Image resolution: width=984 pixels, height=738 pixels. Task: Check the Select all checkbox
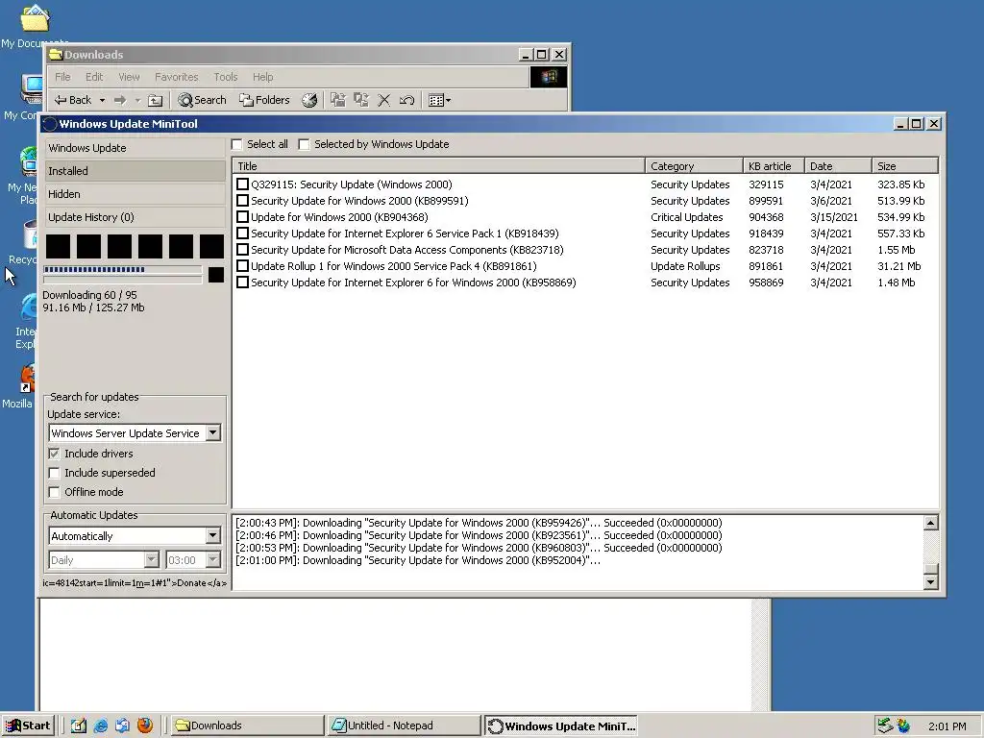(236, 144)
